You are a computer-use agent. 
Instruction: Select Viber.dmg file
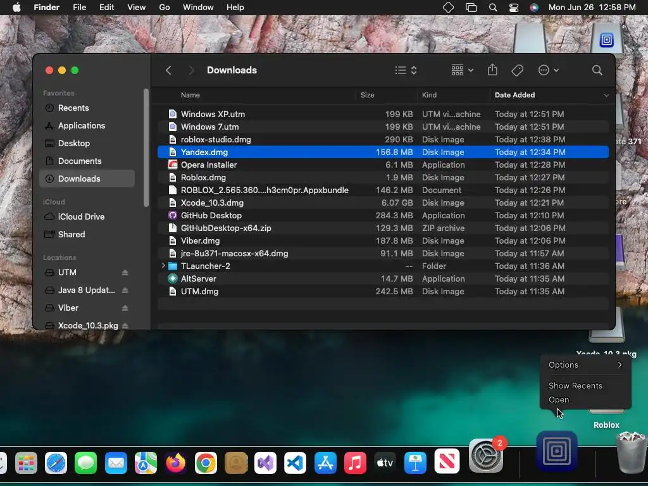pos(383,240)
